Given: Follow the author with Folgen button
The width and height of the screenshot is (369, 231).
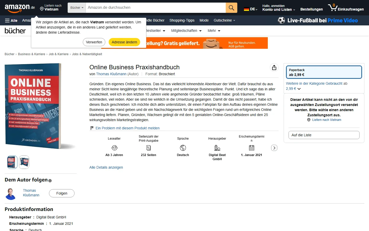Looking at the screenshot, I should point(62,193).
